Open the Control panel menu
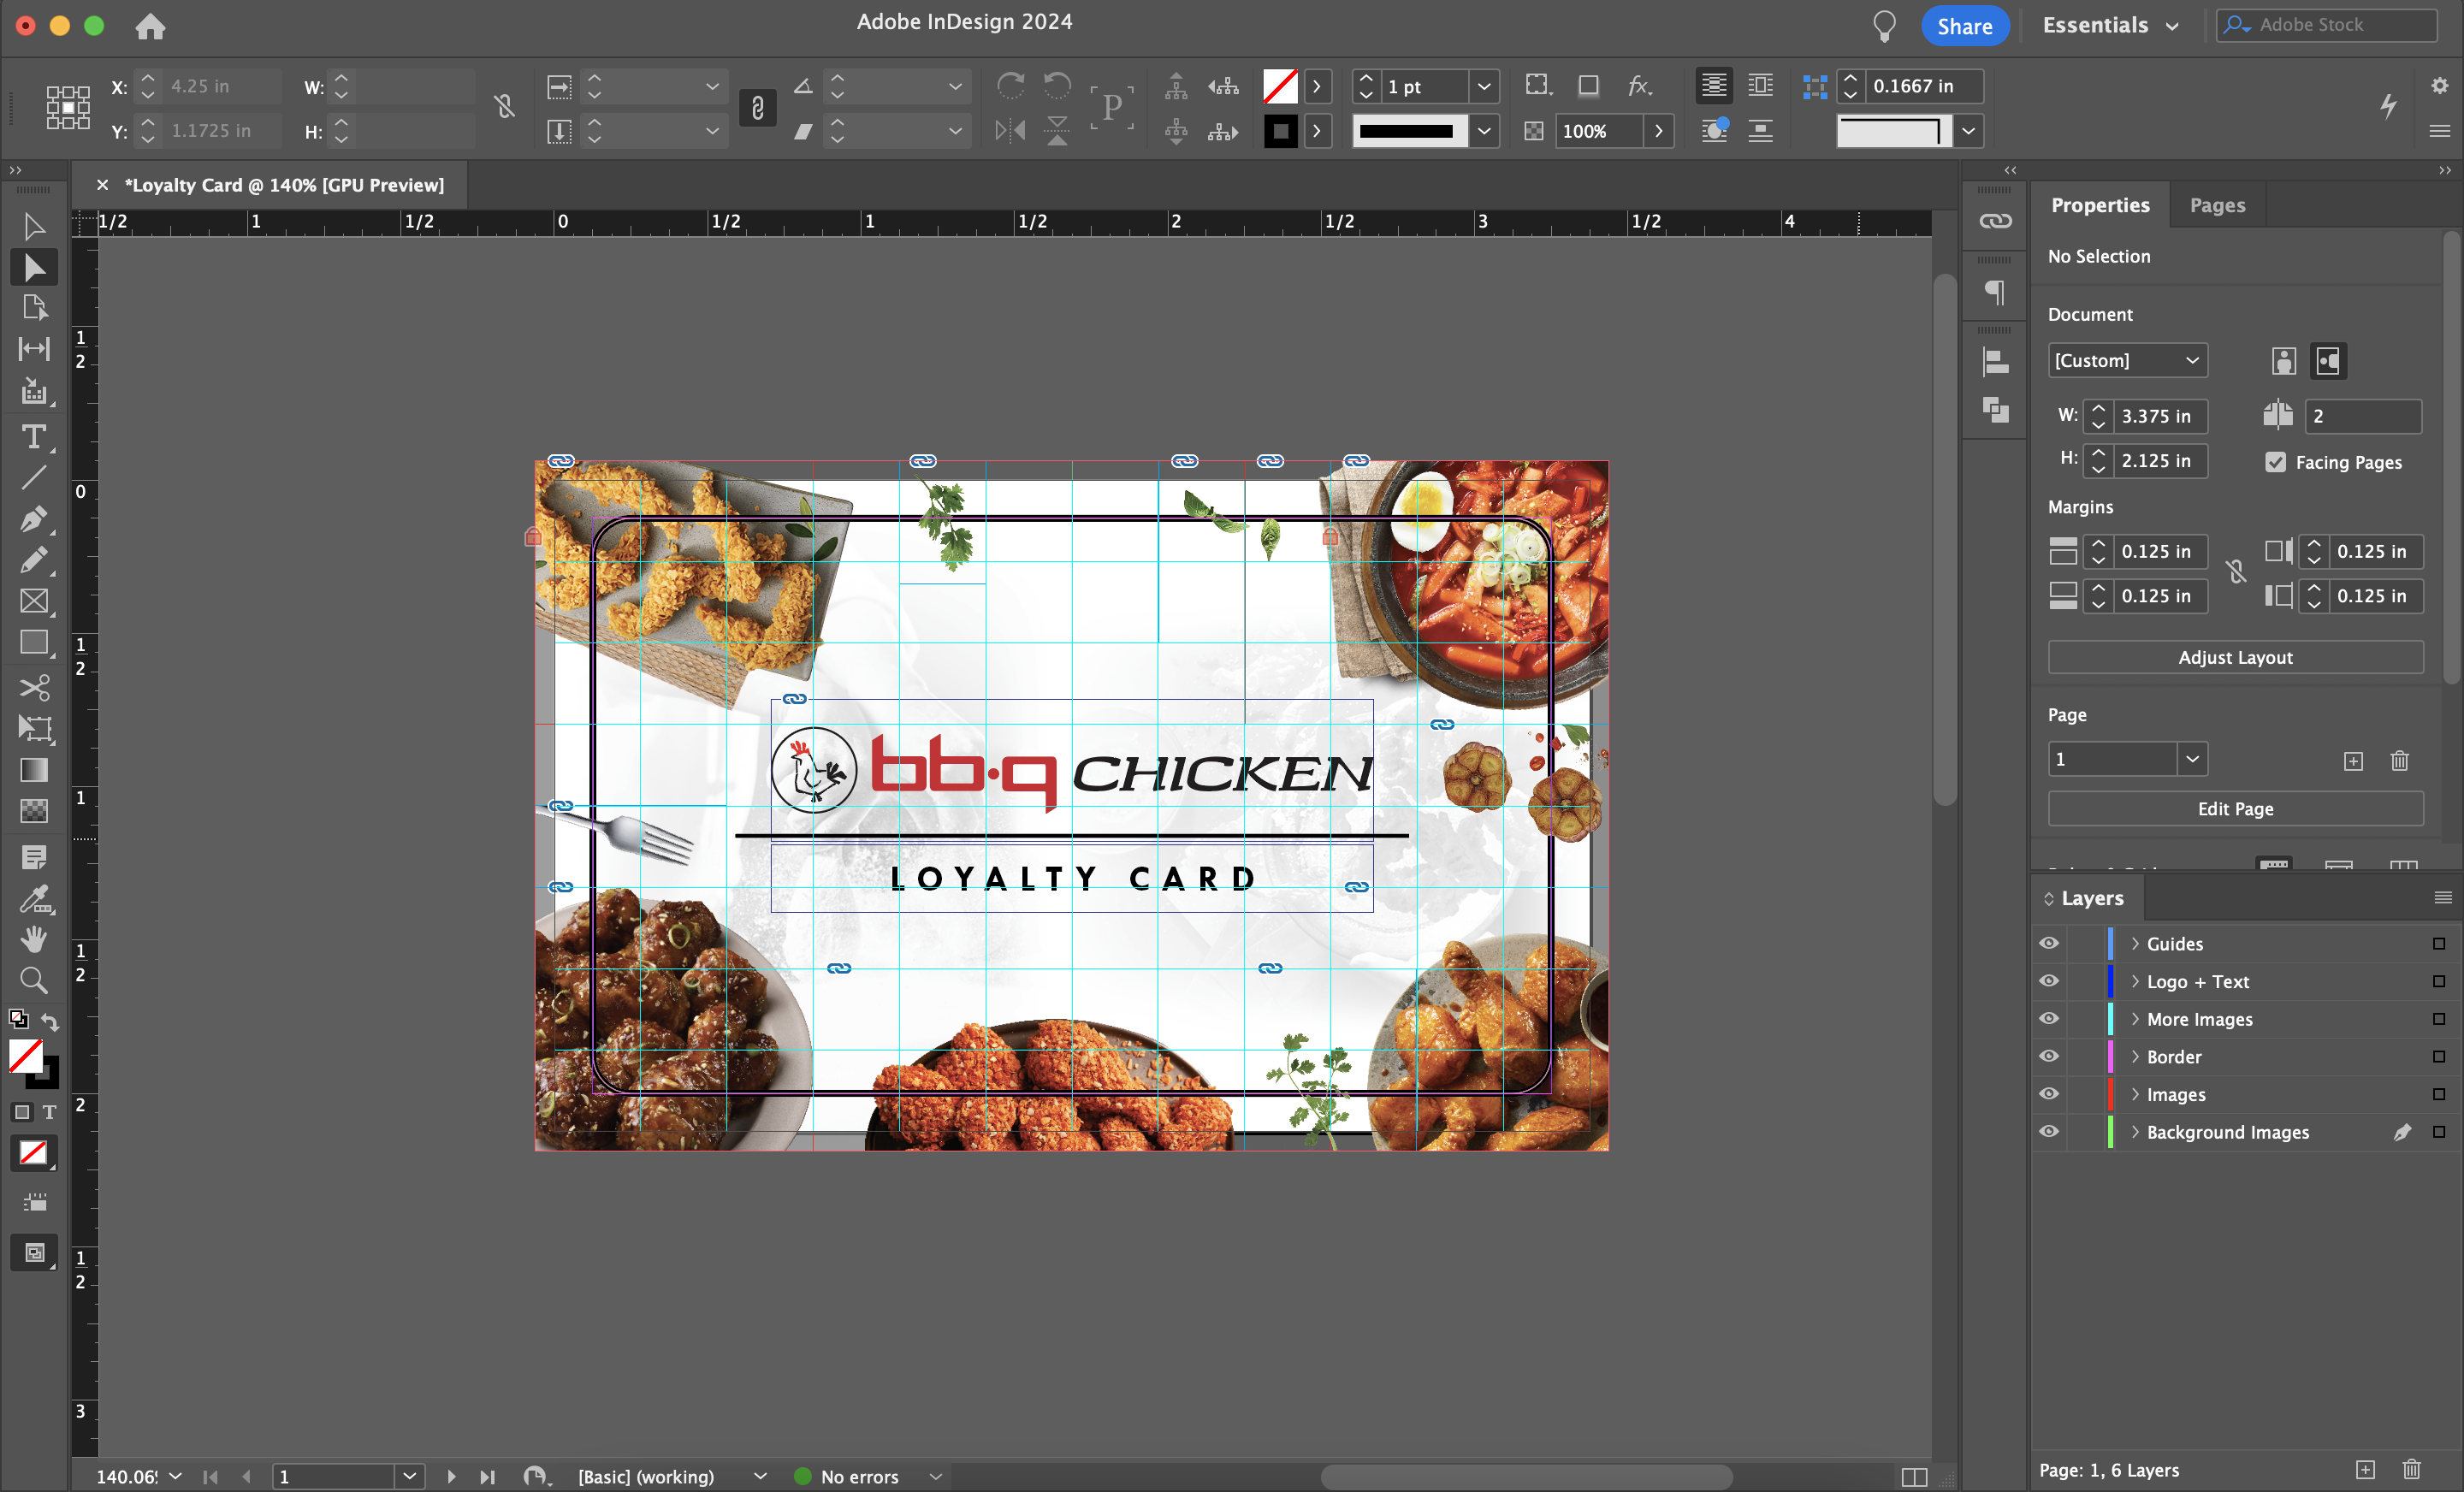Screen dimensions: 2464x1492 pos(2439,131)
